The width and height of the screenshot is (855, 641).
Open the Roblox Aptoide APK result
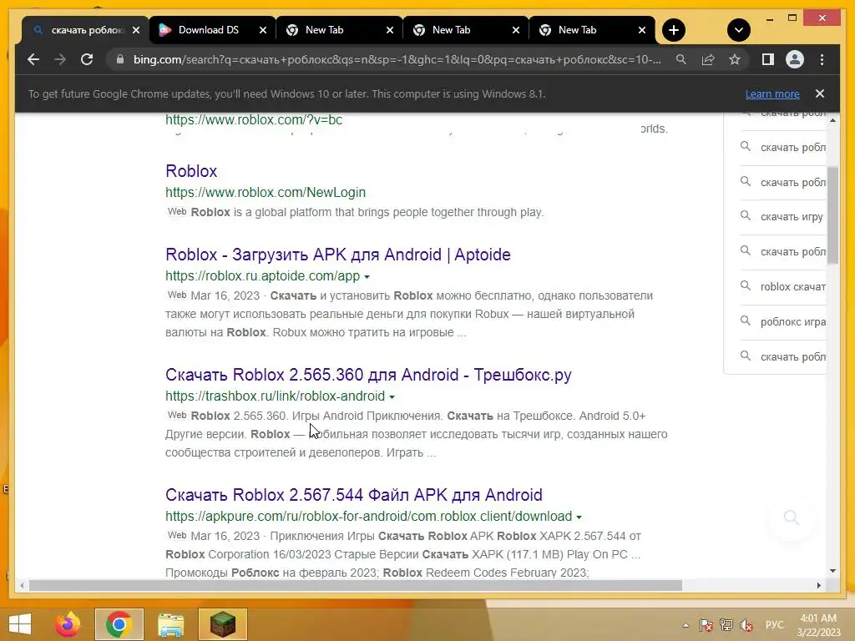pos(338,255)
